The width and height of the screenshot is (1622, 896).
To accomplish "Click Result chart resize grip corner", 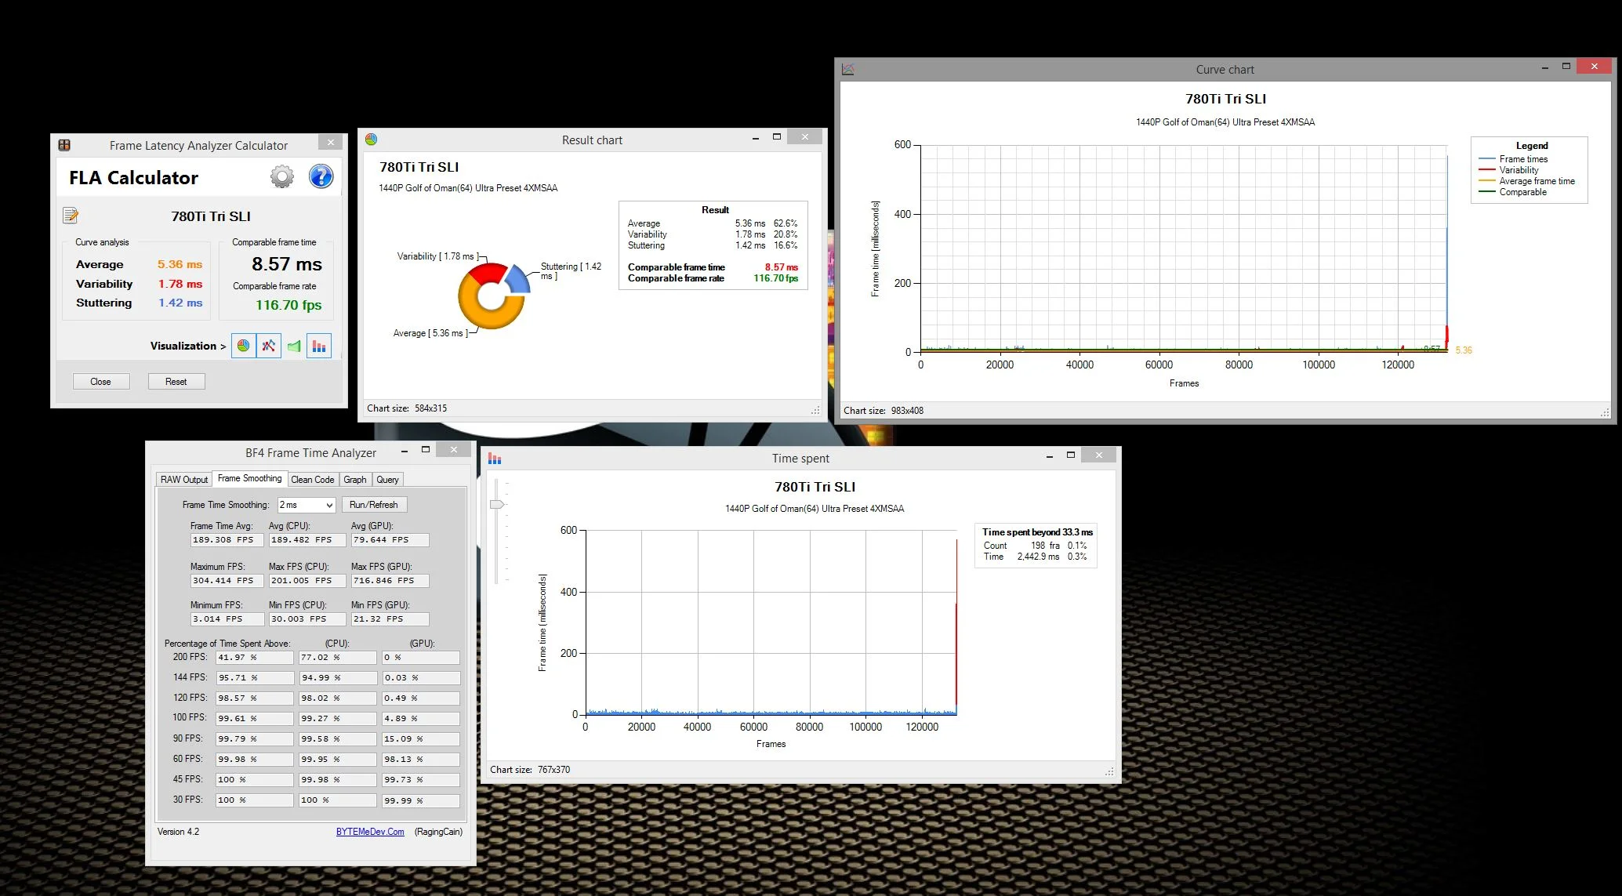I will coord(816,410).
